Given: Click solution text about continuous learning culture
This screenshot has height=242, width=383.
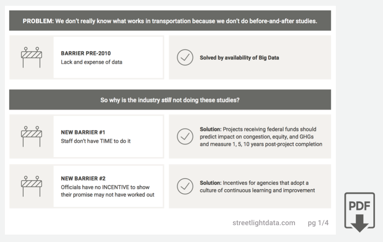Looking at the screenshot, I should pos(257,187).
